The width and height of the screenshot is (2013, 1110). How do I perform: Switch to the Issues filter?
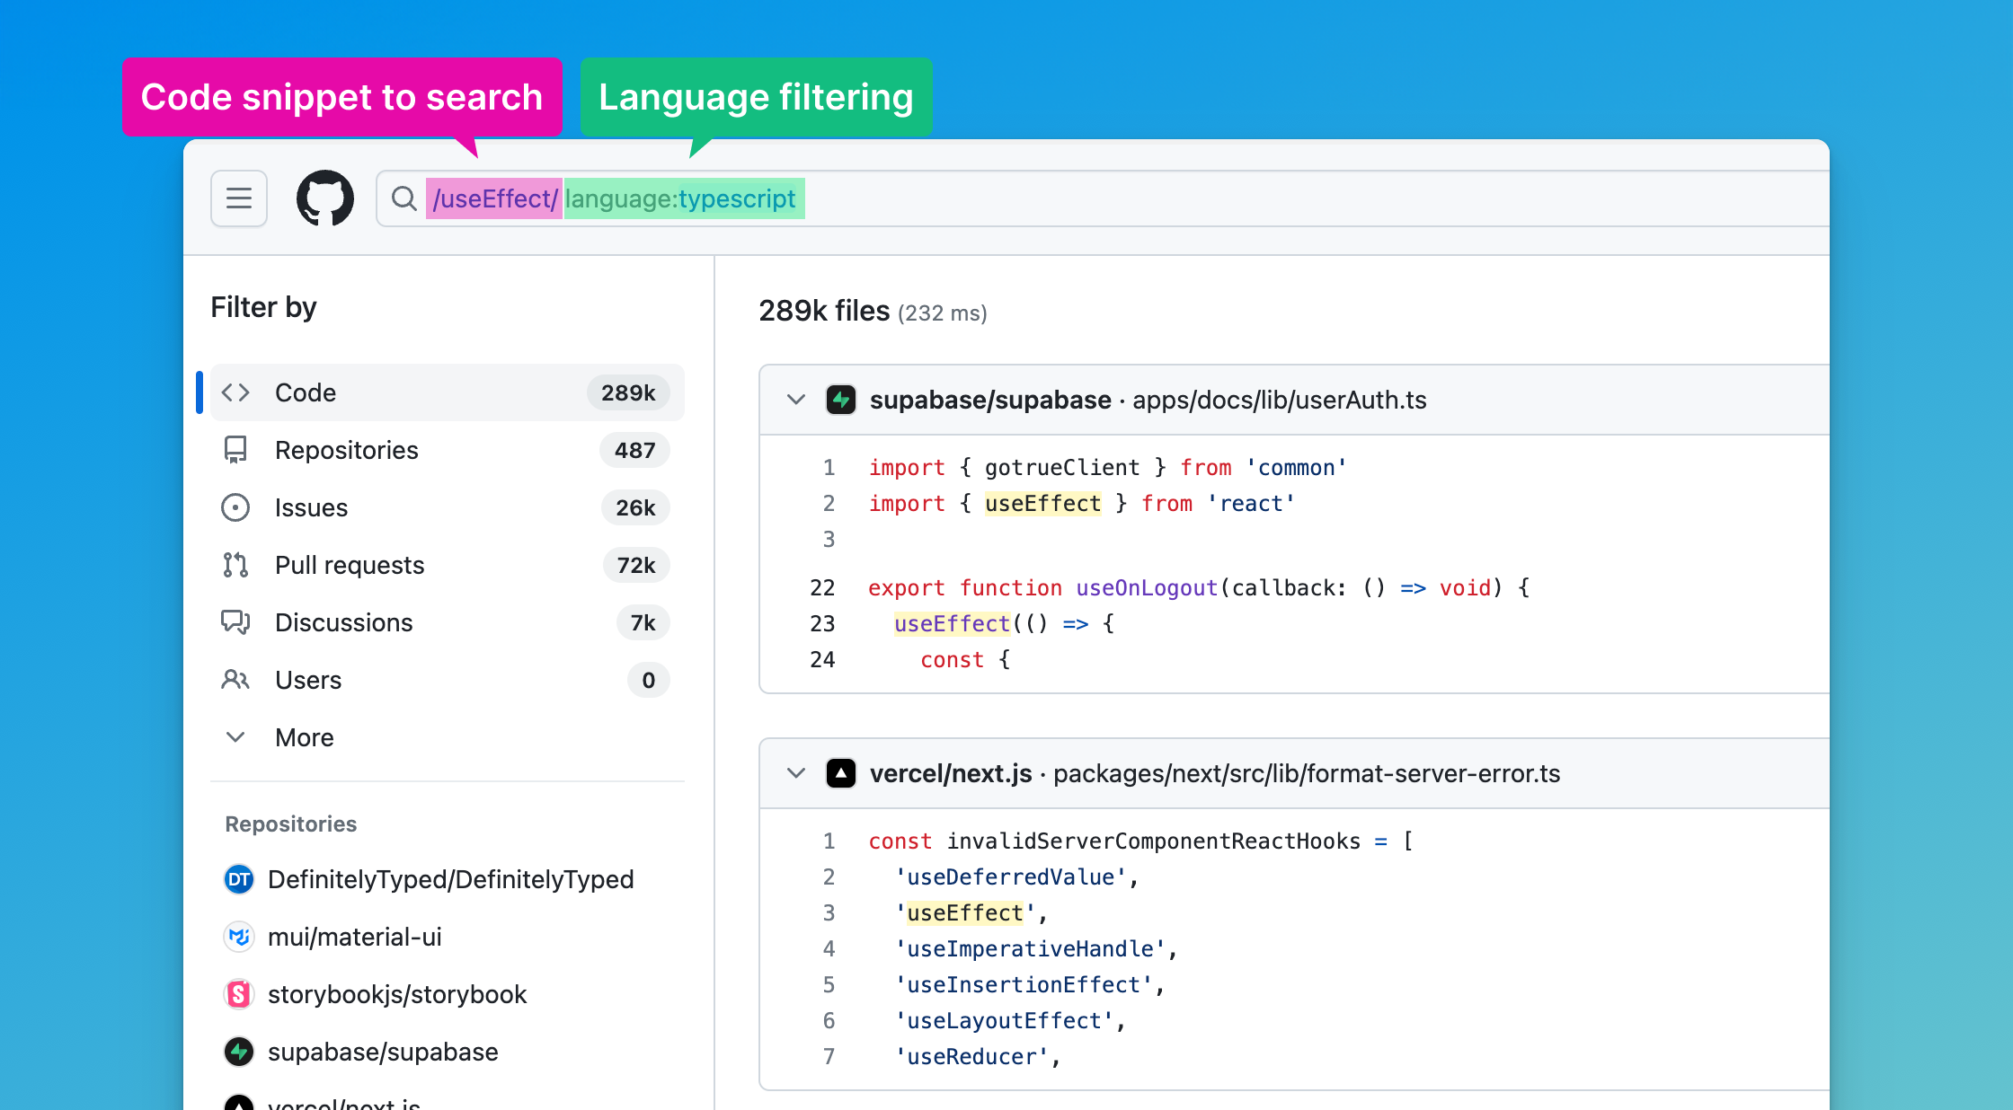pyautogui.click(x=311, y=507)
